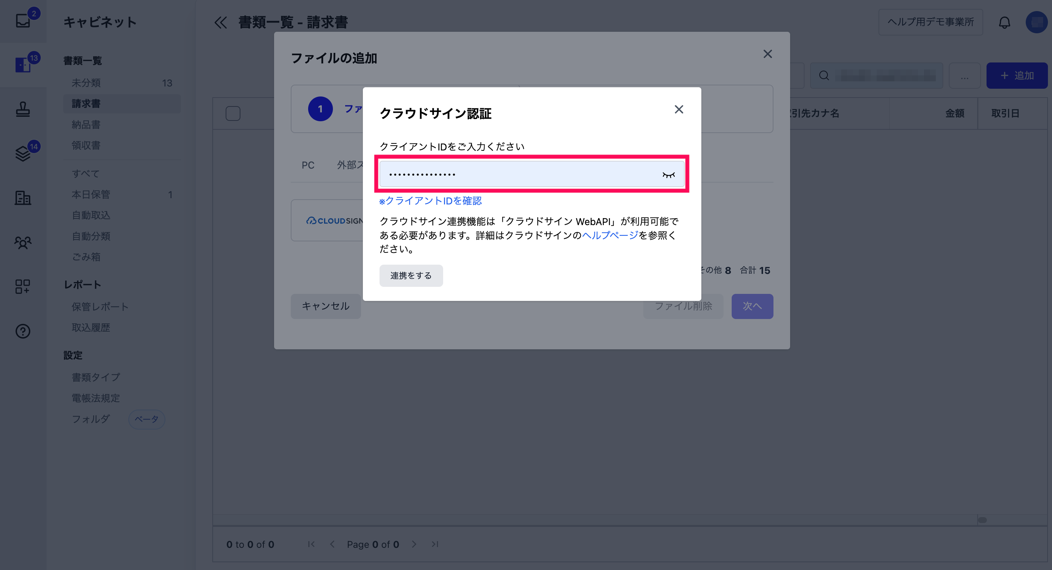Open the more options ellipsis button

pyautogui.click(x=964, y=75)
